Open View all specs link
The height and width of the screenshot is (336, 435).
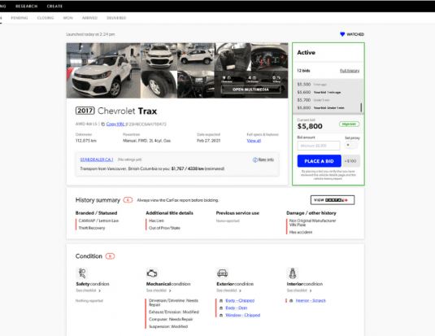[254, 141]
